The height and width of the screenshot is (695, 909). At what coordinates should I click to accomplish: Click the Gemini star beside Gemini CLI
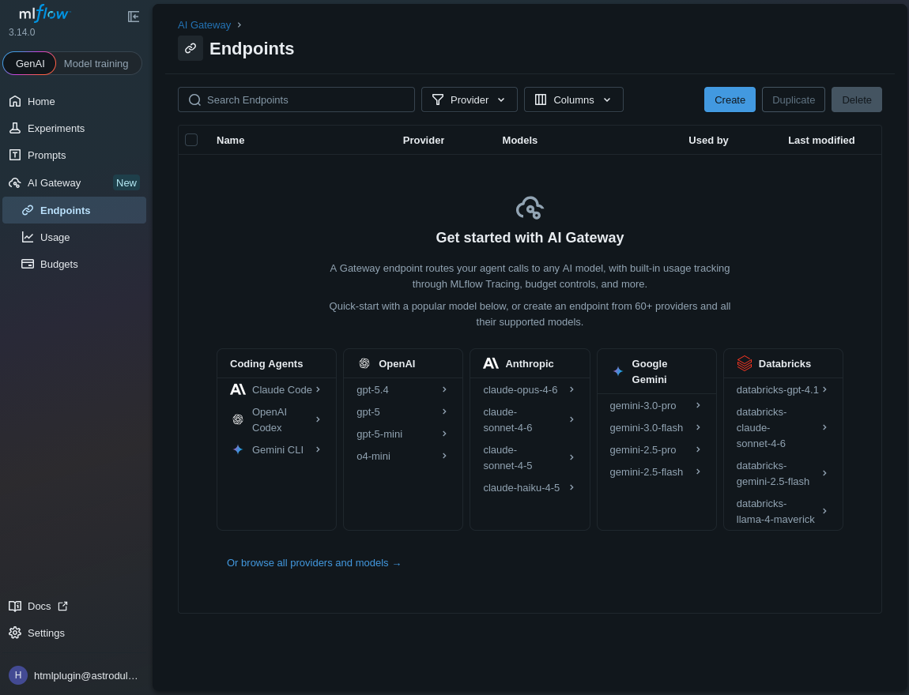pos(238,449)
